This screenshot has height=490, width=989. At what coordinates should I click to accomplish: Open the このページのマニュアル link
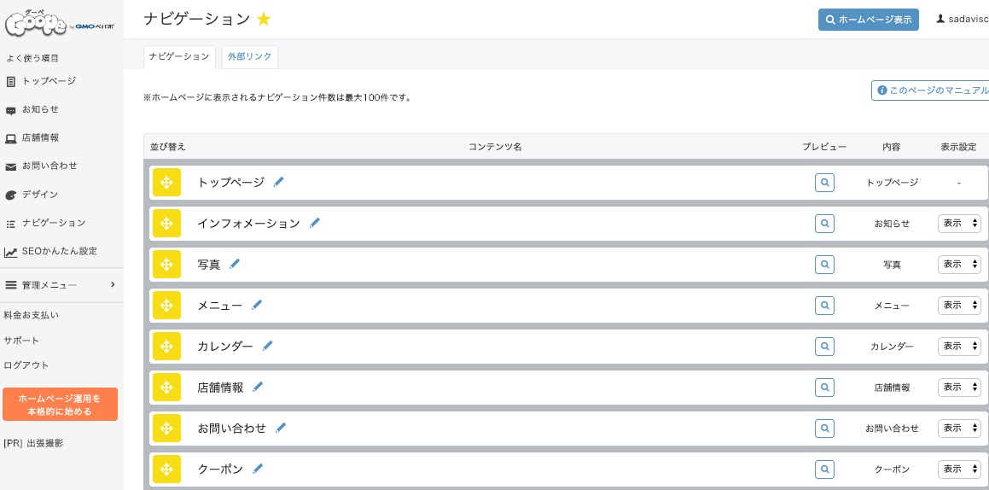[930, 90]
